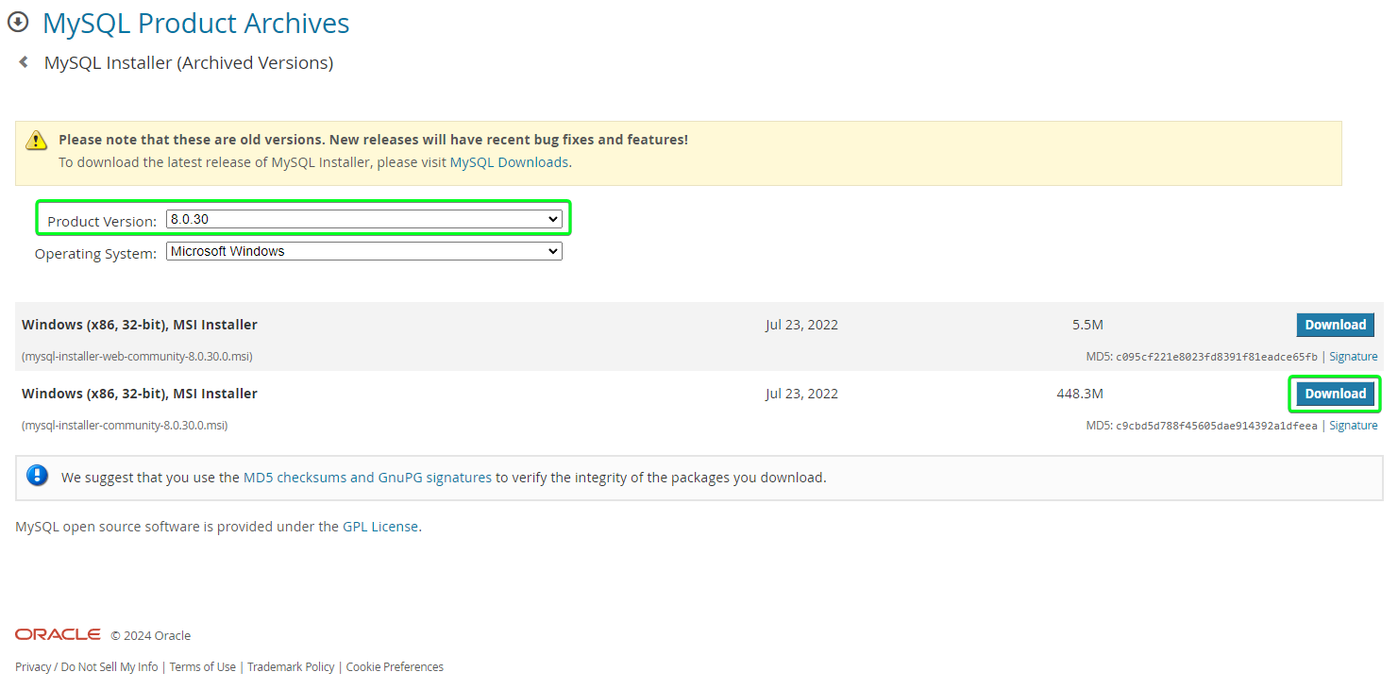Screen dimensions: 1398x689
Task: Open Cookie Preferences in the footer
Action: coord(395,667)
